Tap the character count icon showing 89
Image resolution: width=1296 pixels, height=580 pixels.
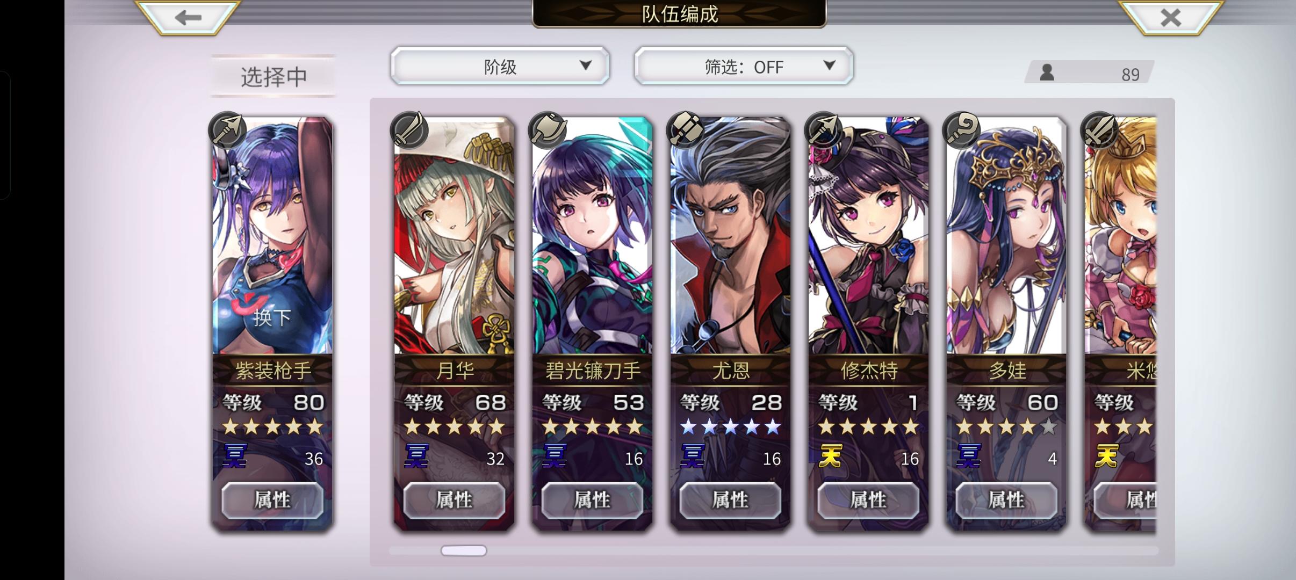[x=1047, y=73]
